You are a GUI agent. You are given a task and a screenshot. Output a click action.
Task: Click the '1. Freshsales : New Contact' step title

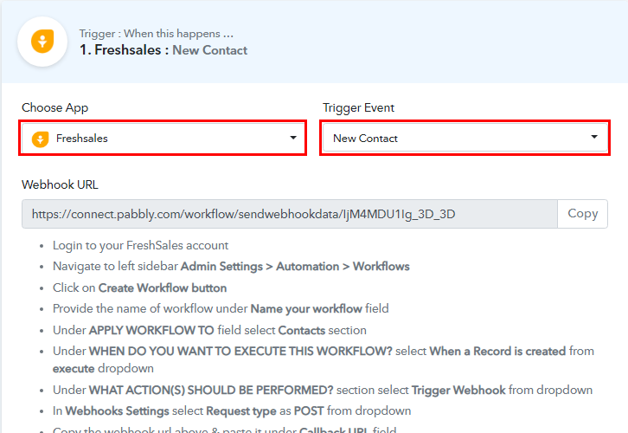[163, 50]
